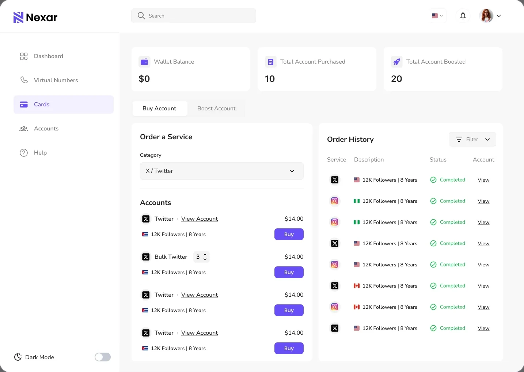Click the X icon in the Canada-flag order

pyautogui.click(x=335, y=286)
